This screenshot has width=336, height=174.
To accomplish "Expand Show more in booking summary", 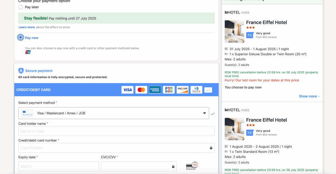I will pos(309,96).
